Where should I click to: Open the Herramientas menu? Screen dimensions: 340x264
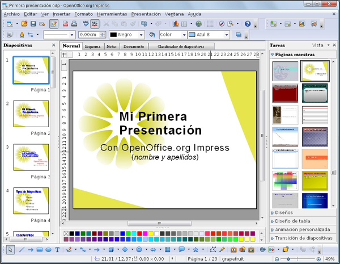(x=112, y=14)
